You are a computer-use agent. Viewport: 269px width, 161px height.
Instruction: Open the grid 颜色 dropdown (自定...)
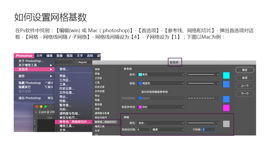[x=161, y=123]
